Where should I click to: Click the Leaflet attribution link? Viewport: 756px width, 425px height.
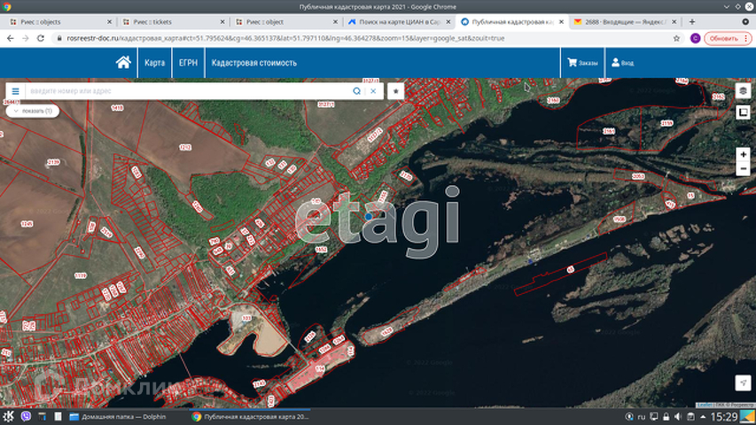[704, 405]
